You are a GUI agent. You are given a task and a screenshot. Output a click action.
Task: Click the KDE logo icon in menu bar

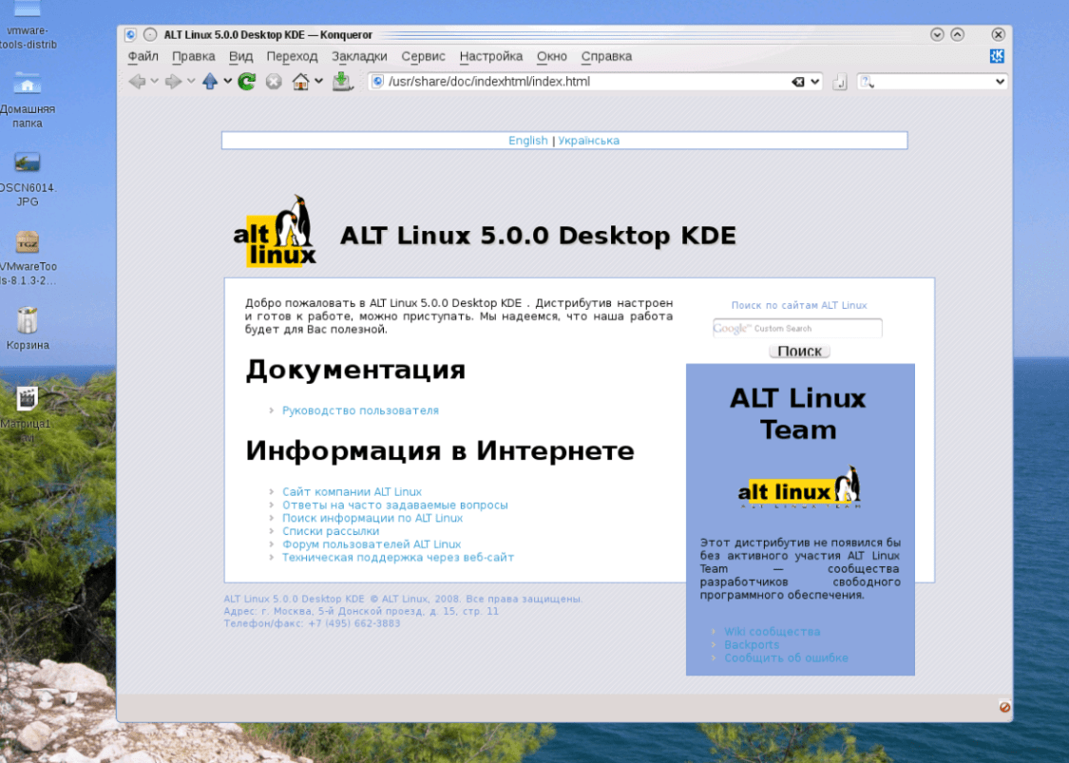point(997,57)
